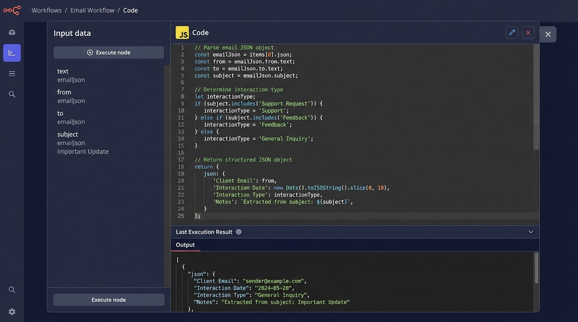Open the settings gear in the sidebar
Viewport: 578px width, 322px height.
[12, 312]
